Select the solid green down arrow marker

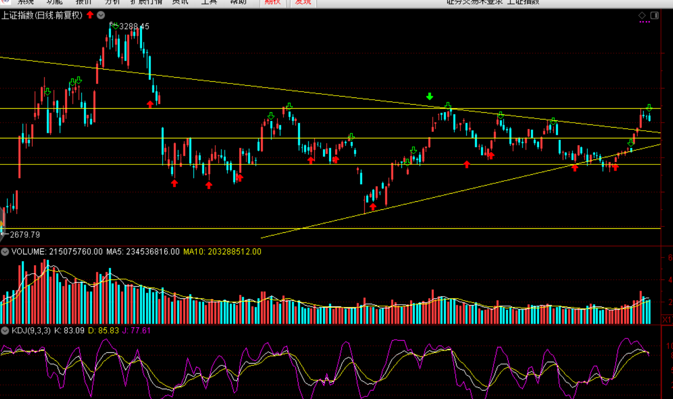[429, 96]
